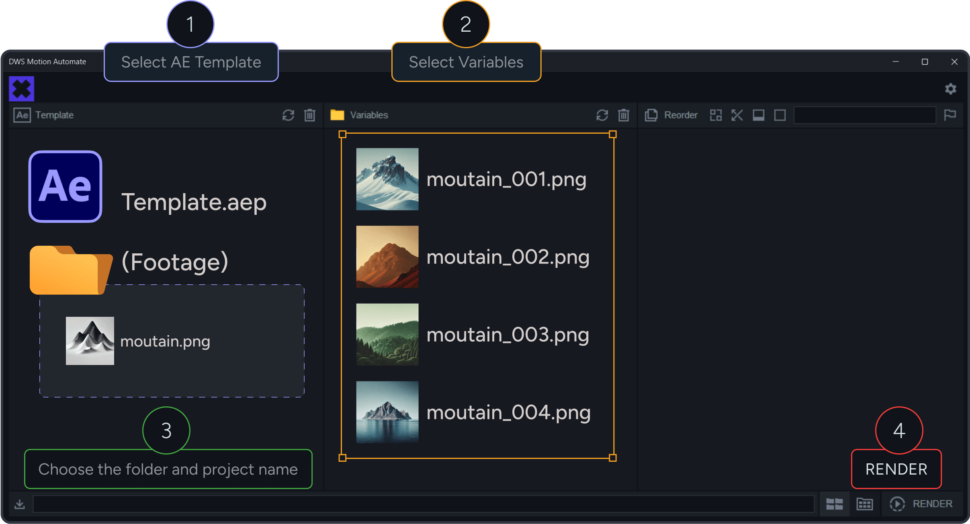The image size is (970, 524).
Task: Switch to grid table view at bottom
Action: (865, 504)
